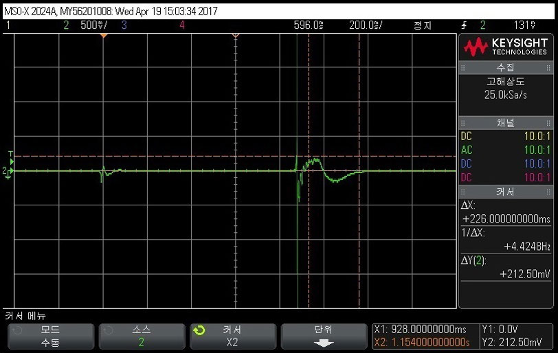This screenshot has width=558, height=353.
Task: Open the 수집 acquisition panel header
Action: pyautogui.click(x=505, y=68)
